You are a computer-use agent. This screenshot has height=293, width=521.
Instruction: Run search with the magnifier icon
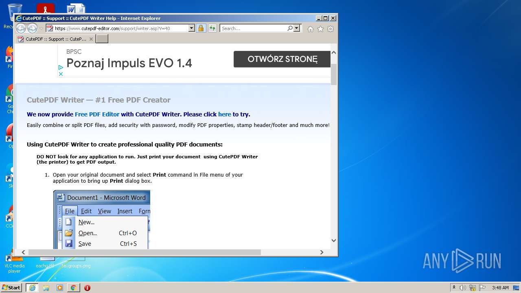point(290,28)
